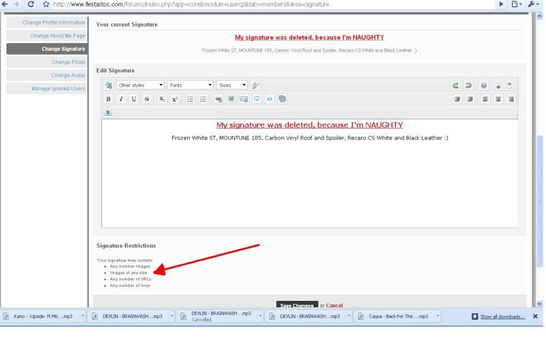Apply strikethrough to text

pos(146,99)
